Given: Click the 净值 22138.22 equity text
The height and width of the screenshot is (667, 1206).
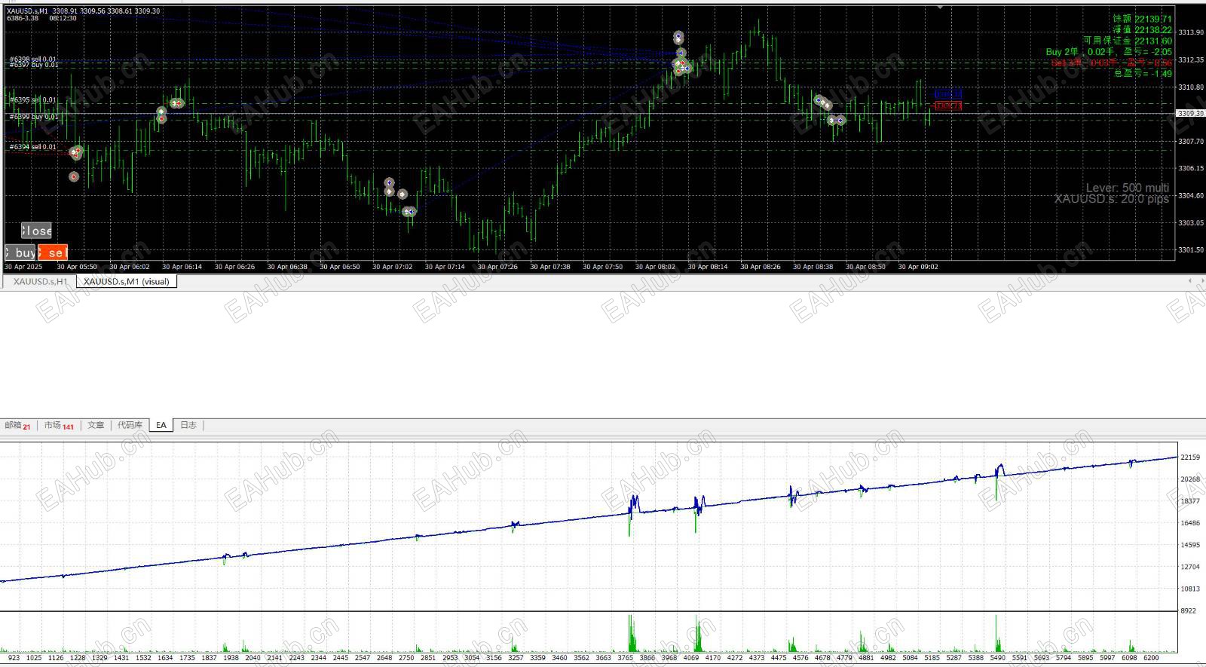Looking at the screenshot, I should pos(1142,30).
